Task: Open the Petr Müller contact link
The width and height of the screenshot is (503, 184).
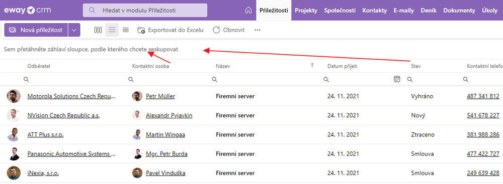Action: coord(160,96)
